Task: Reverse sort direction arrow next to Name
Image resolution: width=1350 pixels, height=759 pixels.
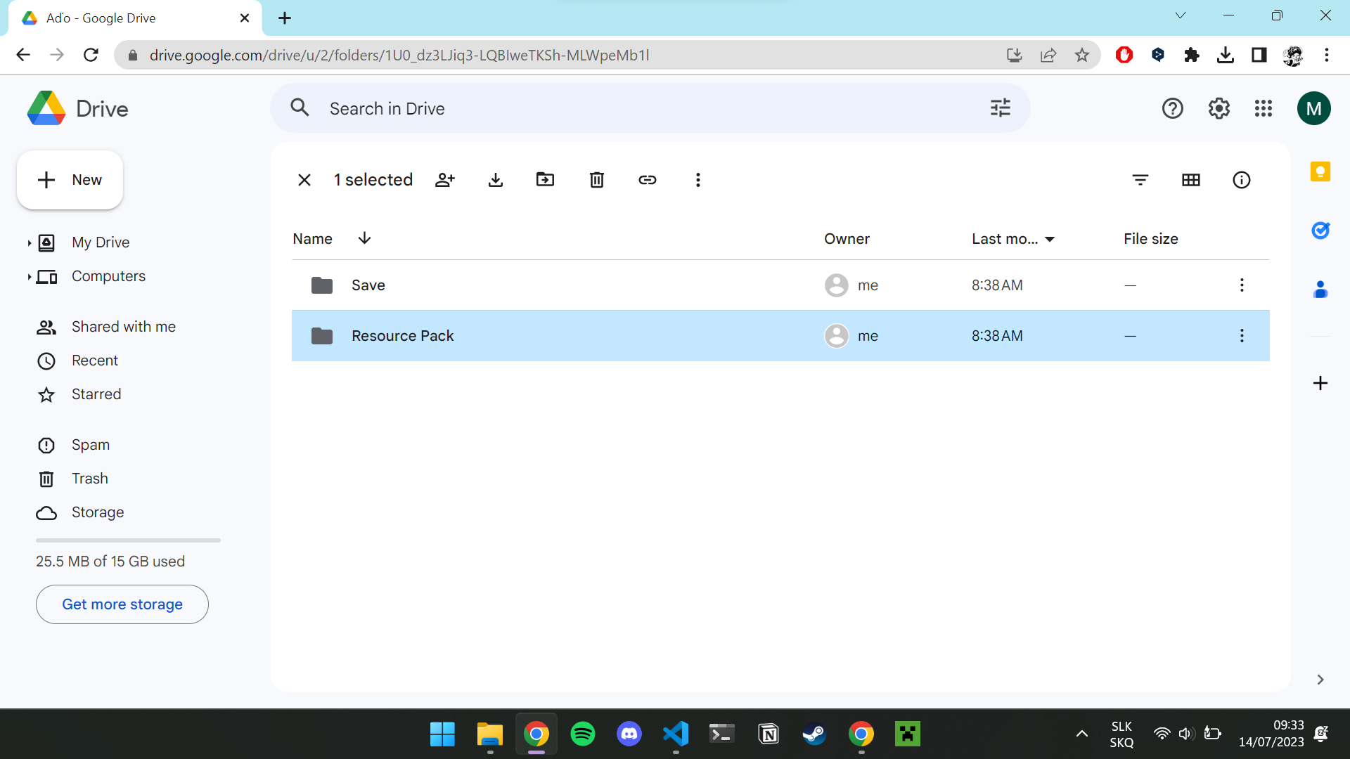Action: pos(364,238)
